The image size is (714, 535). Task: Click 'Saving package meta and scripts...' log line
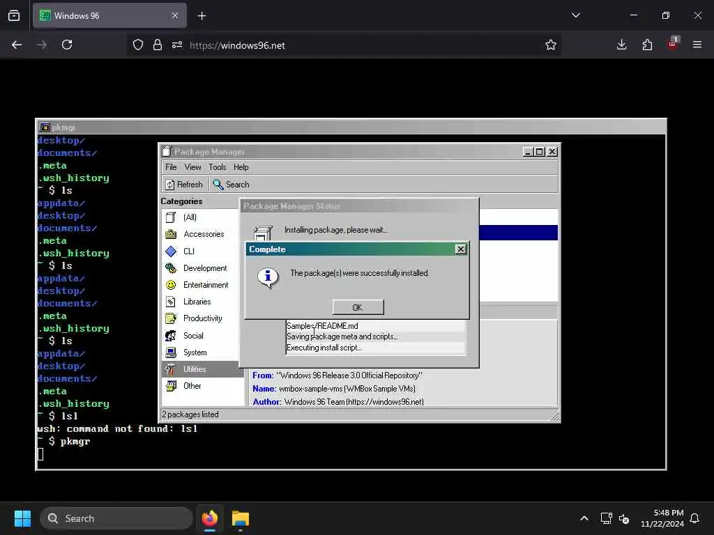pos(342,336)
